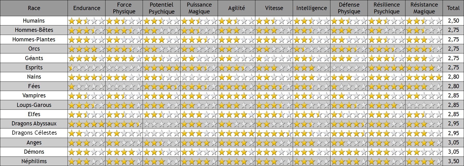
Task: Select the Anges total value 3,05
Action: [x=453, y=142]
